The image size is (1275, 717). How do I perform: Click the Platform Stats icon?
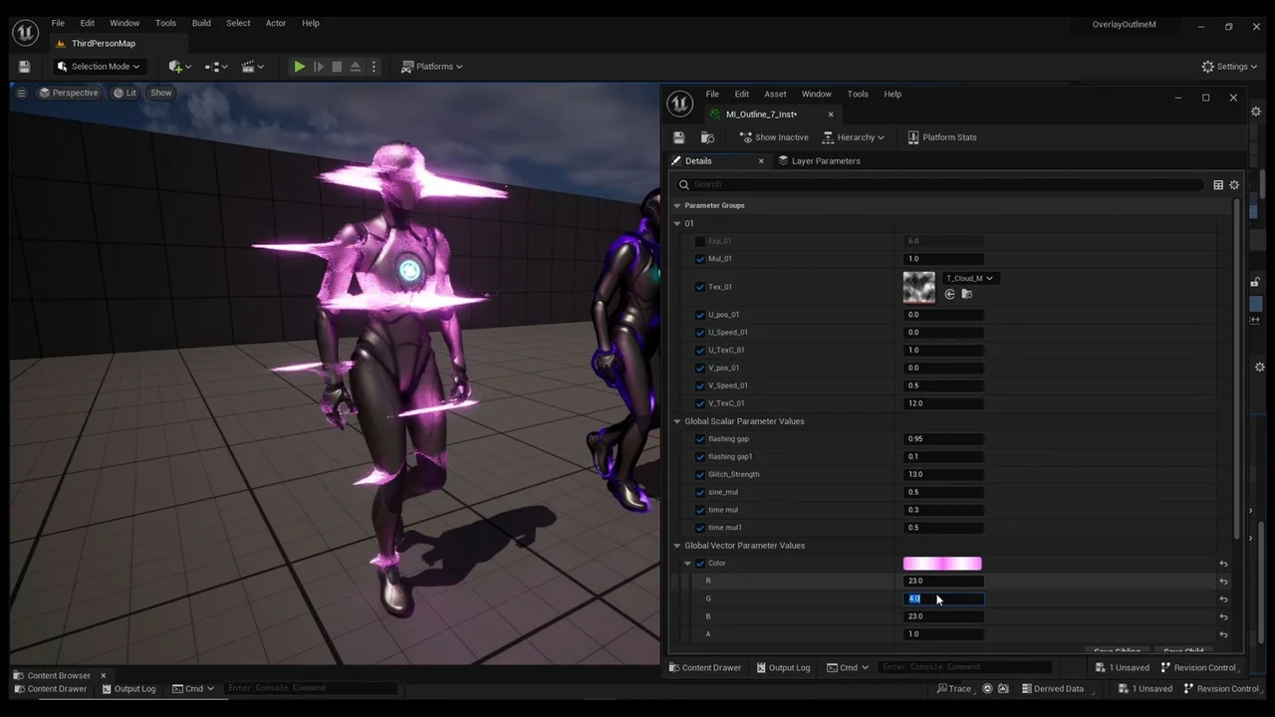(913, 137)
